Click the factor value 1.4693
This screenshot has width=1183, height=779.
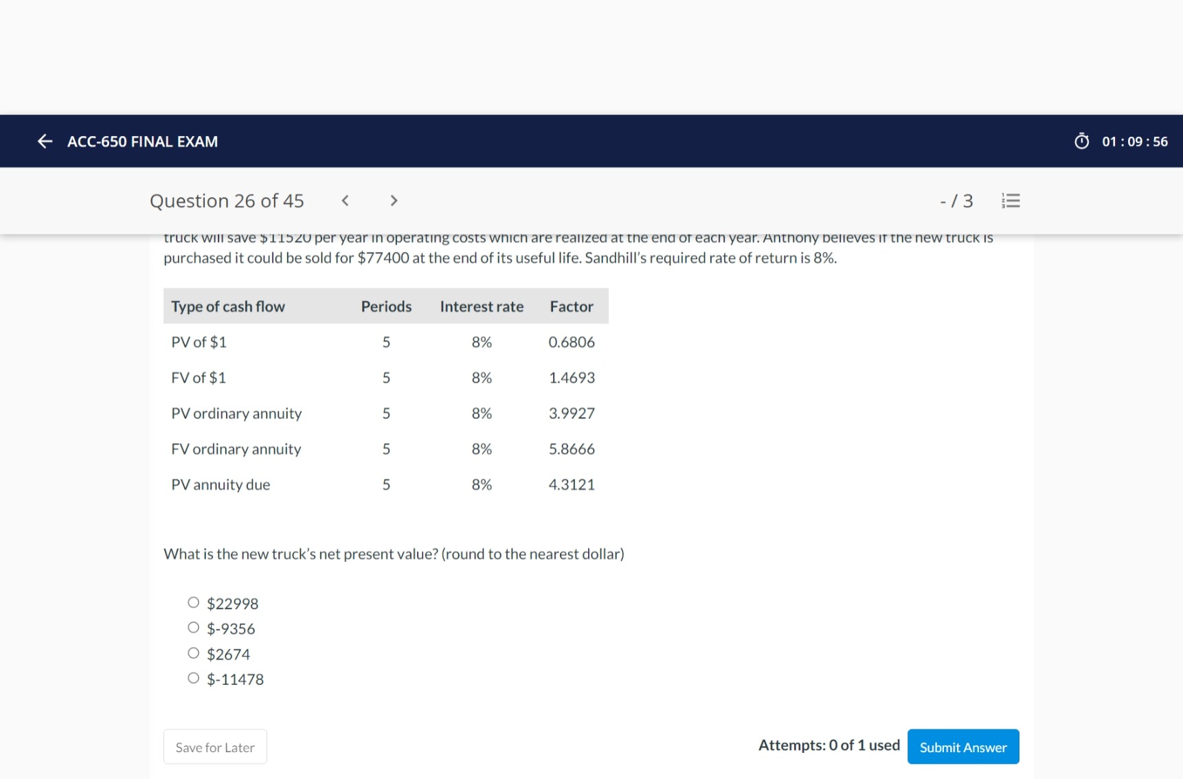(572, 378)
